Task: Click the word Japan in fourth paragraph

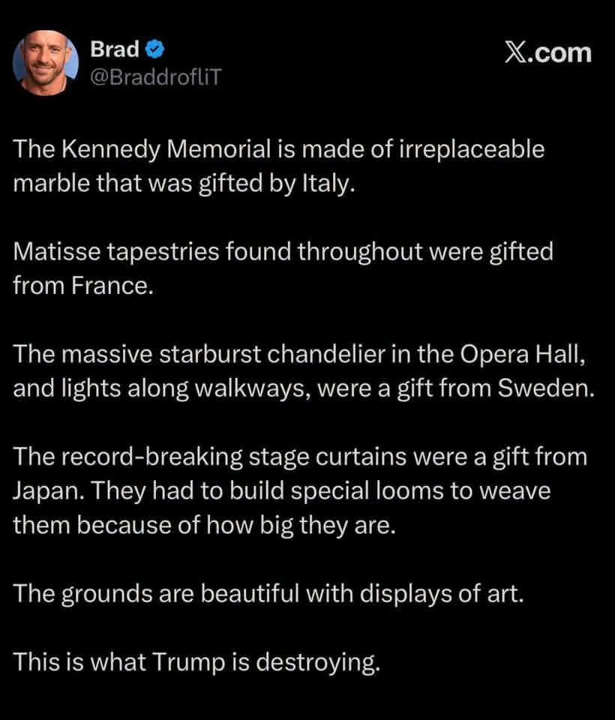Action: [48, 491]
